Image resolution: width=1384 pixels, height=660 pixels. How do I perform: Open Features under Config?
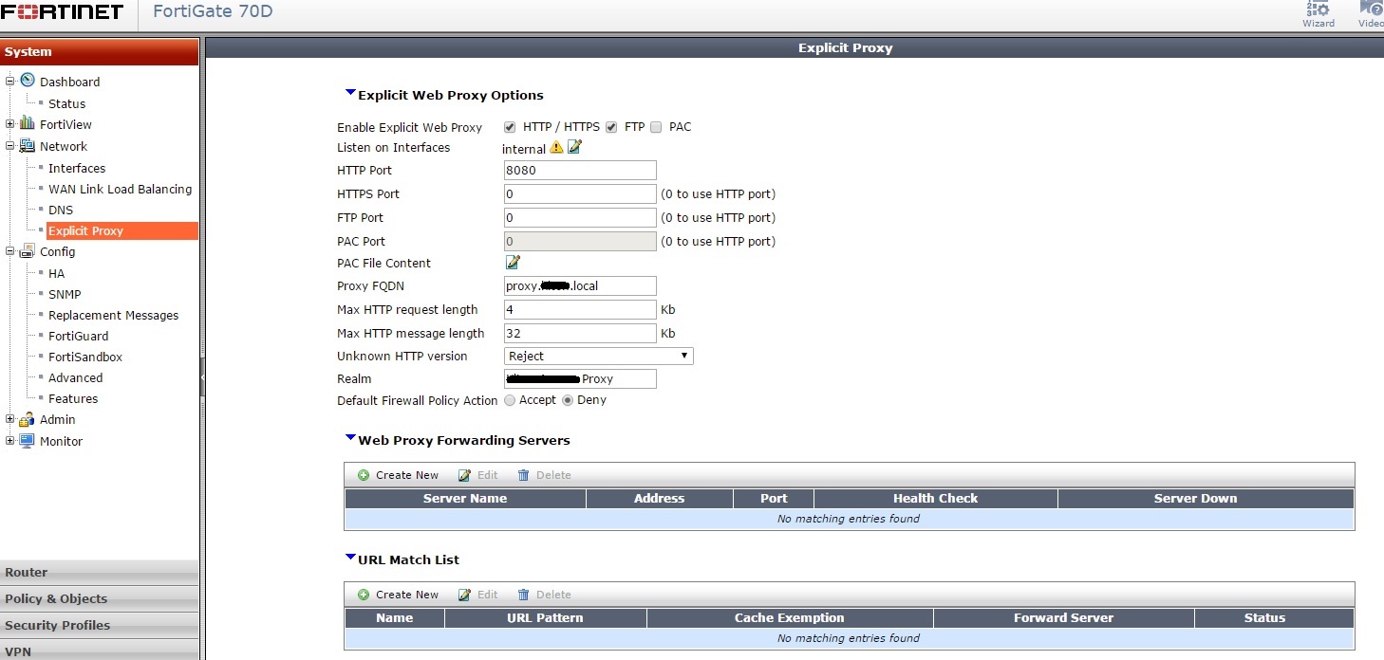pyautogui.click(x=73, y=398)
